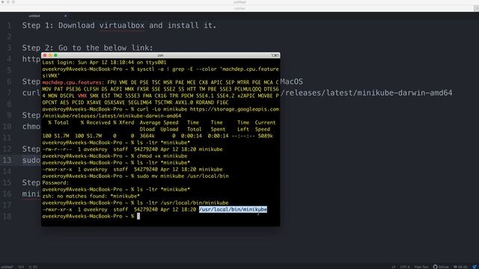Click the 'zsh: no matches found' message
The height and width of the screenshot is (269, 479).
tap(91, 196)
